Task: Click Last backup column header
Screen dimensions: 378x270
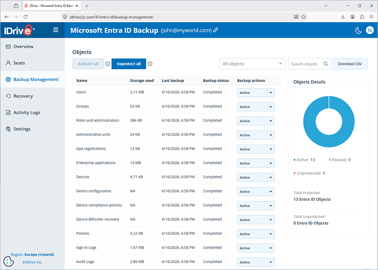Action: [173, 80]
